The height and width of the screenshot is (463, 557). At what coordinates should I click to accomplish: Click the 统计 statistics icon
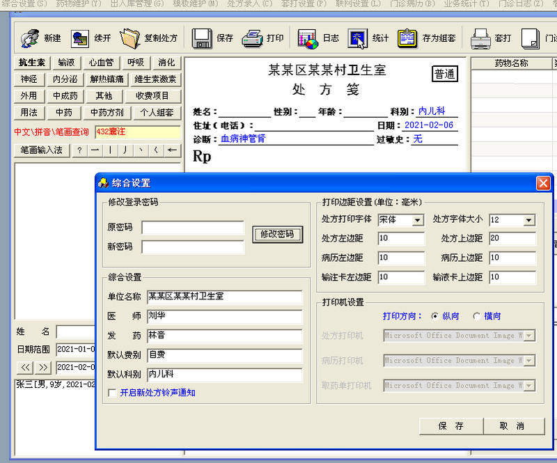358,38
